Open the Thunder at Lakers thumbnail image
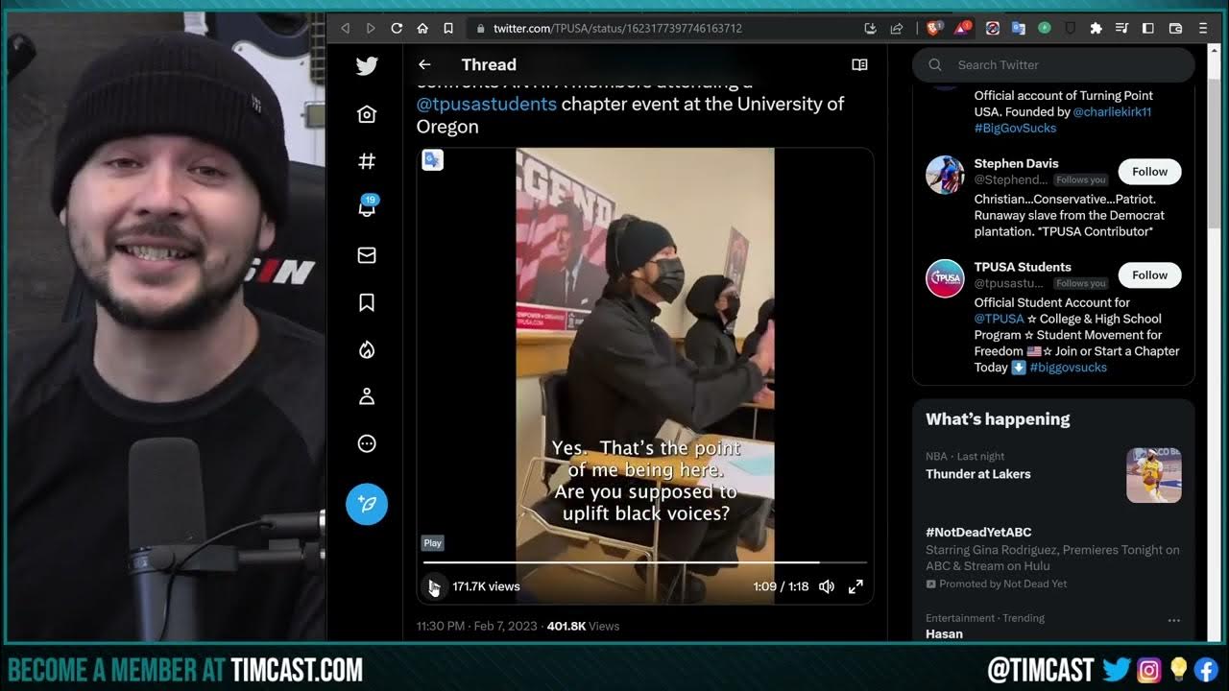 click(x=1153, y=475)
